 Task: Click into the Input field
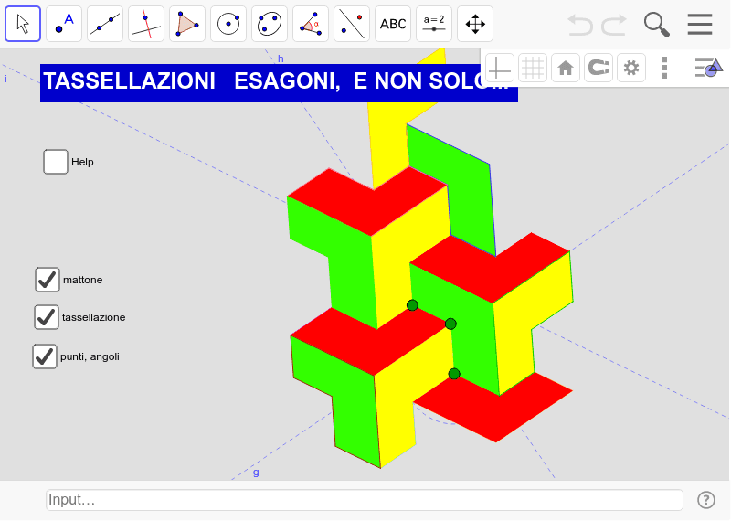(364, 500)
